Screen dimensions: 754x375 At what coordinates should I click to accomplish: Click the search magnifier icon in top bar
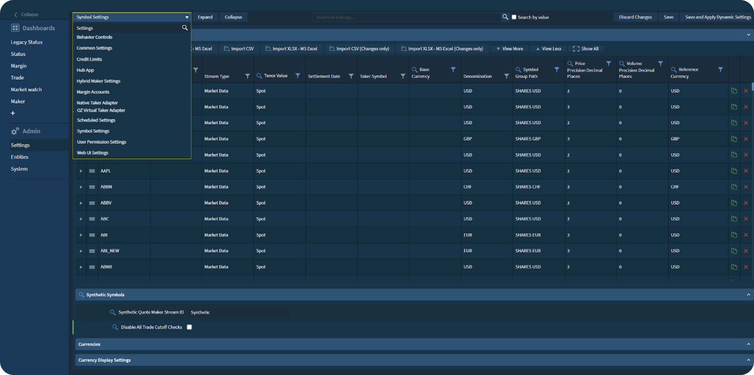coord(505,17)
